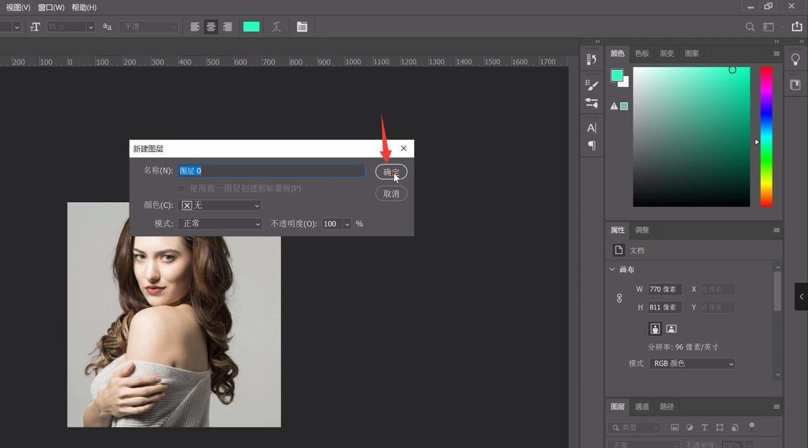Click the Properties panel vertical scrollbar
This screenshot has height=448, width=808.
(x=778, y=292)
